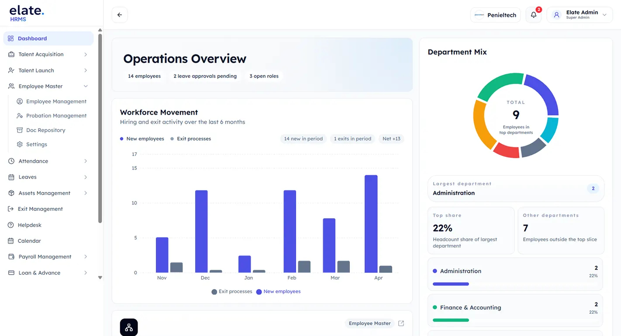Image resolution: width=621 pixels, height=336 pixels.
Task: Toggle New employees in bottom chart legend
Action: pyautogui.click(x=279, y=292)
